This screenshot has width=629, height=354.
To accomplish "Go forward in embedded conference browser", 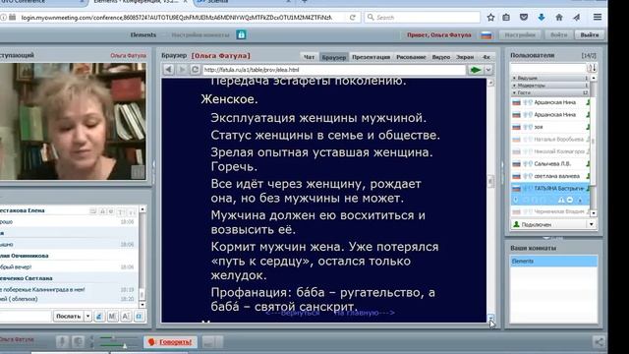I will (182, 70).
